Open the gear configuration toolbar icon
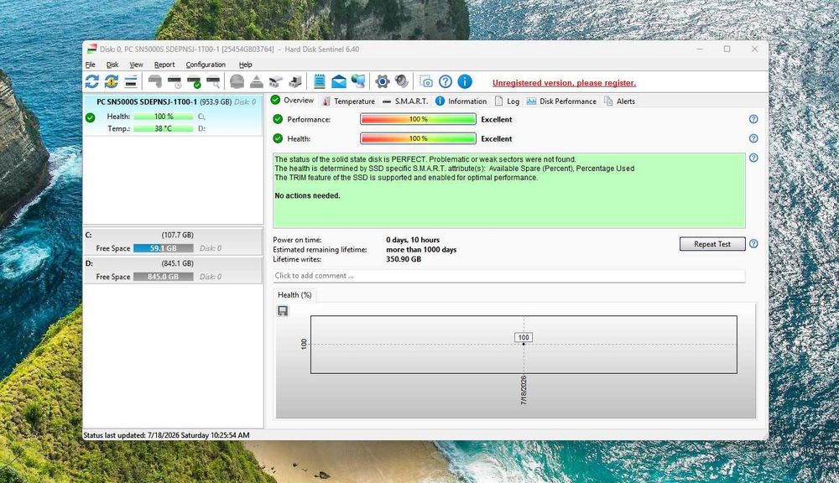839x483 pixels. coord(382,81)
